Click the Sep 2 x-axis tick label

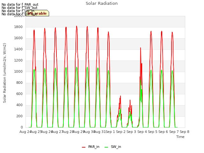[121, 132]
